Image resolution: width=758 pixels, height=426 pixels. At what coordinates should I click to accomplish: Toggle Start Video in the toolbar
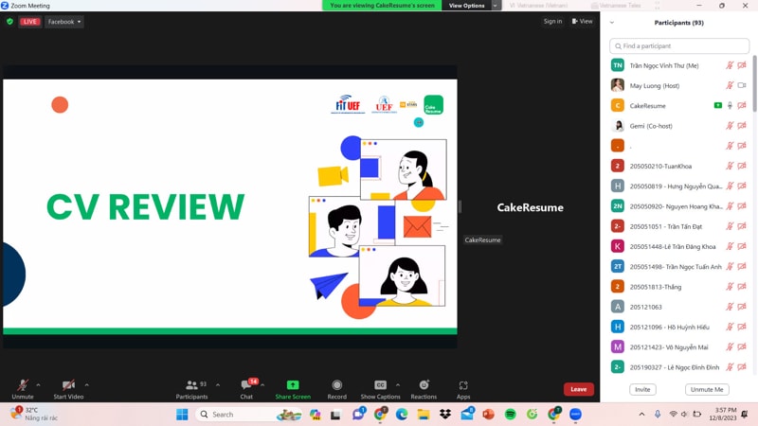[68, 386]
